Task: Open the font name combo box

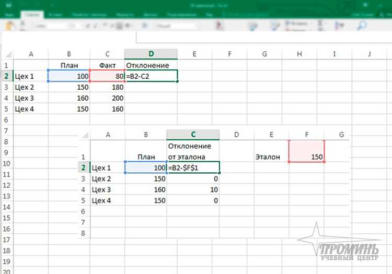Action: point(52,26)
